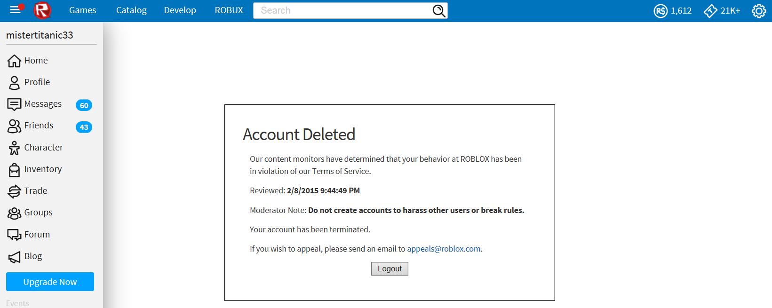The image size is (772, 308).
Task: Click the Blog megaphone icon
Action: pyautogui.click(x=14, y=257)
